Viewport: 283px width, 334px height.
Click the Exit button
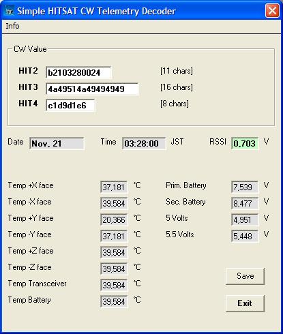tap(245, 303)
